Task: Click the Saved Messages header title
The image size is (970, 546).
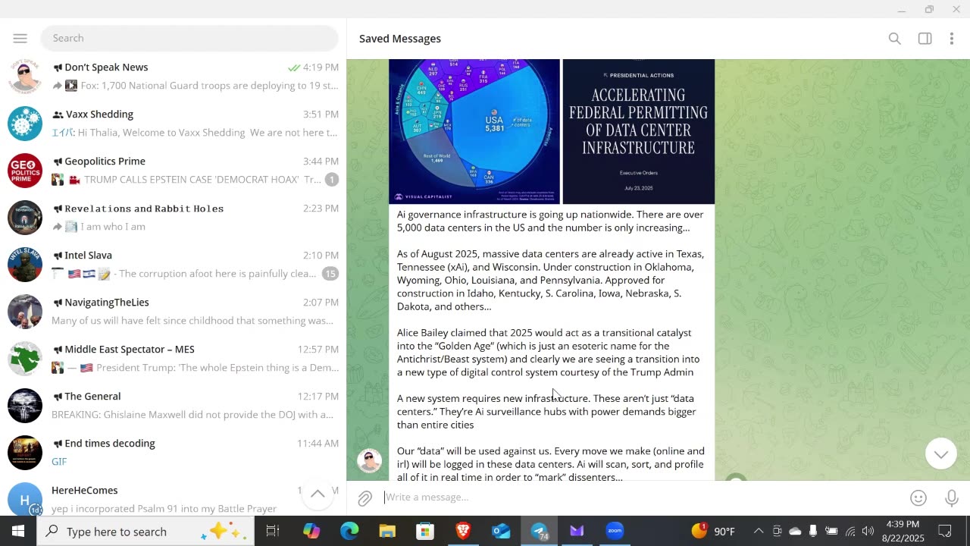Action: tap(400, 39)
